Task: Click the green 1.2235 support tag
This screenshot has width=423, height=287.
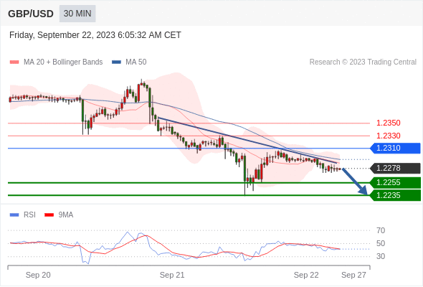Action: coord(395,195)
